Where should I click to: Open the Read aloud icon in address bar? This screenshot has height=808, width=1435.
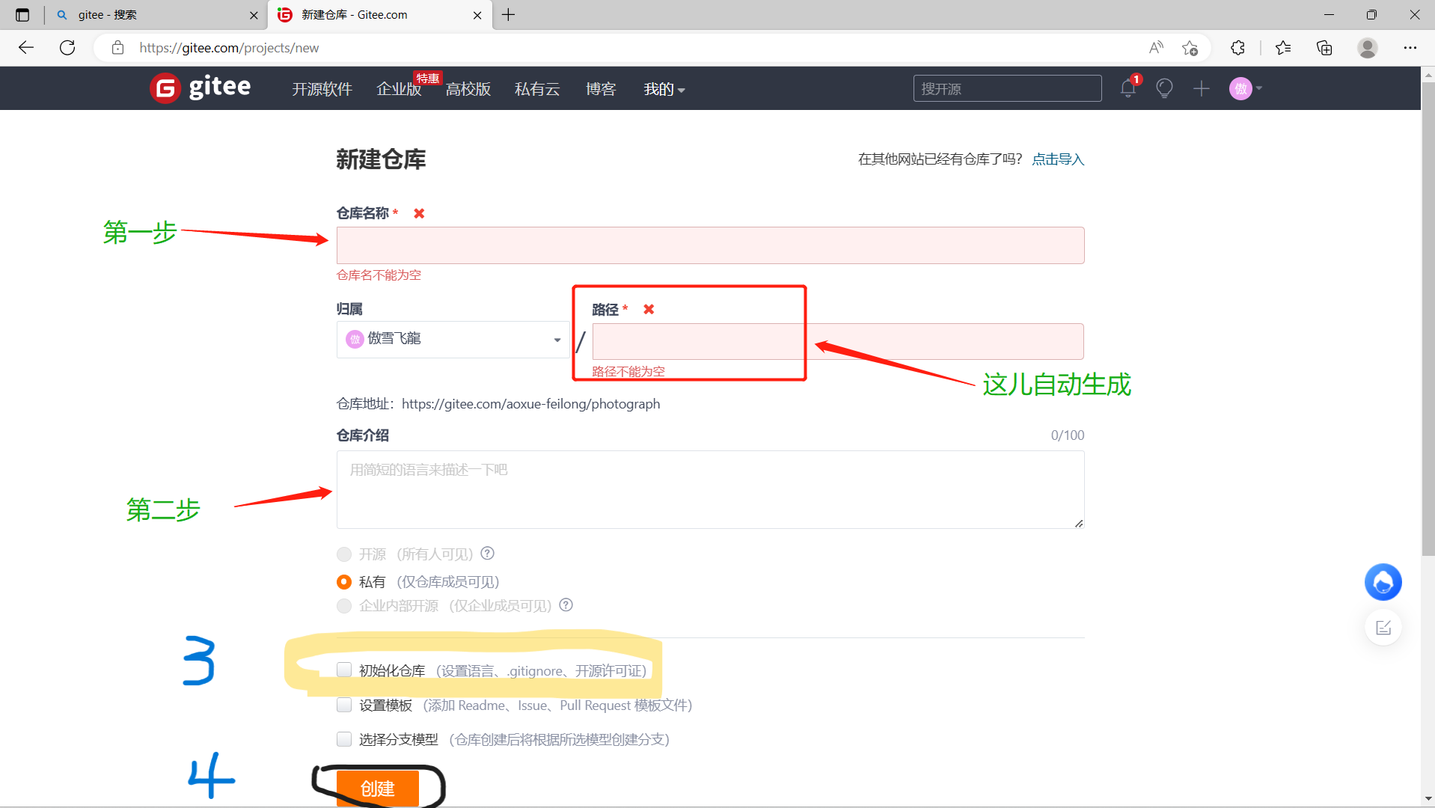pos(1156,48)
